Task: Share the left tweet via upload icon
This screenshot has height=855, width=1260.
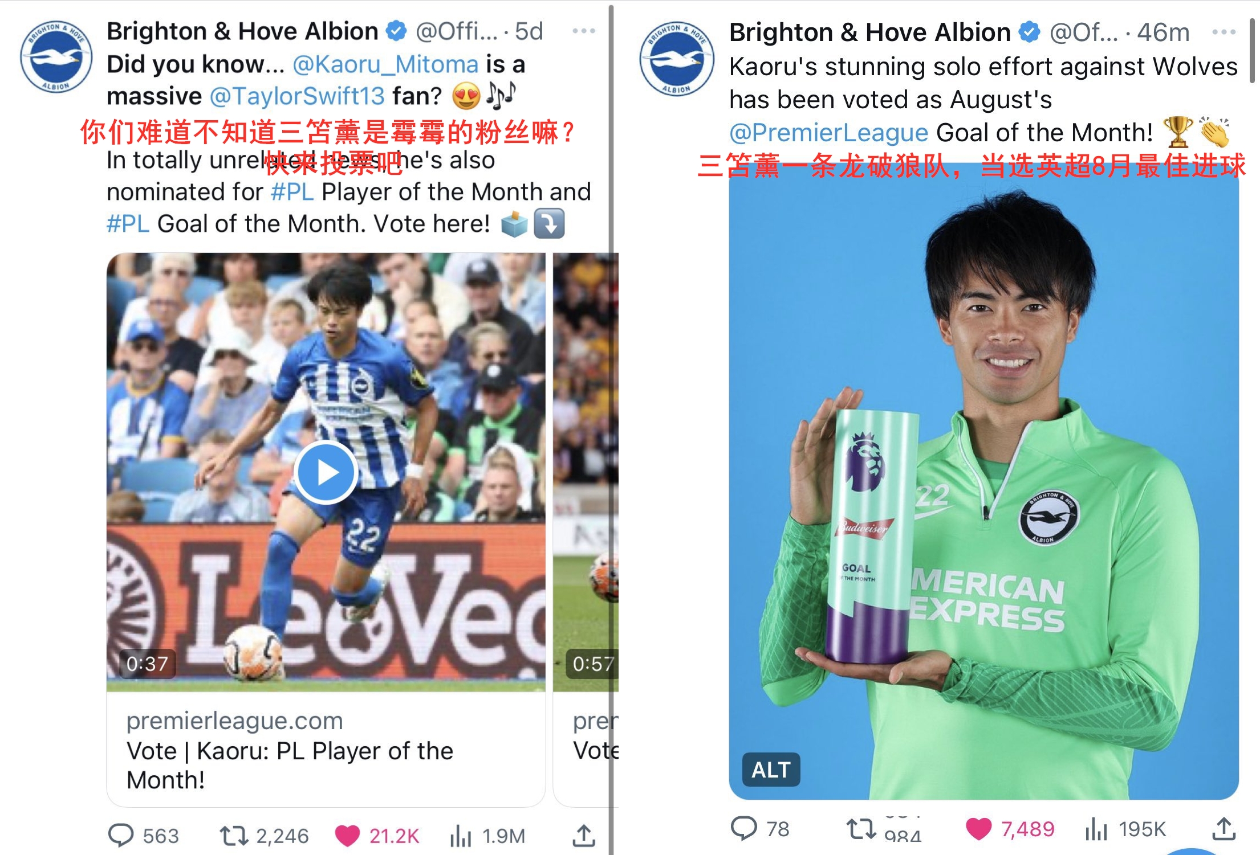Action: (584, 835)
